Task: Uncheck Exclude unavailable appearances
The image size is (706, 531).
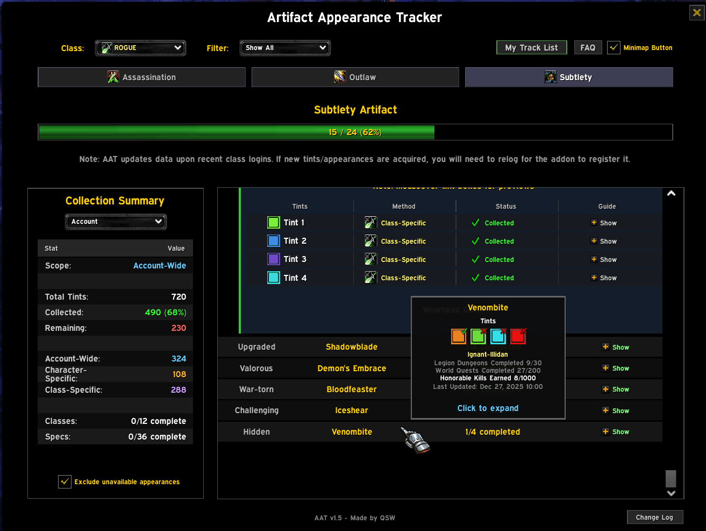Action: click(x=65, y=482)
